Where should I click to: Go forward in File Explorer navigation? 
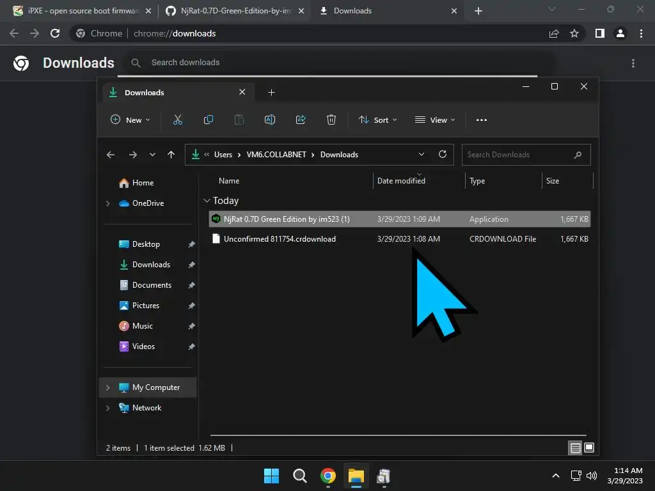(133, 155)
